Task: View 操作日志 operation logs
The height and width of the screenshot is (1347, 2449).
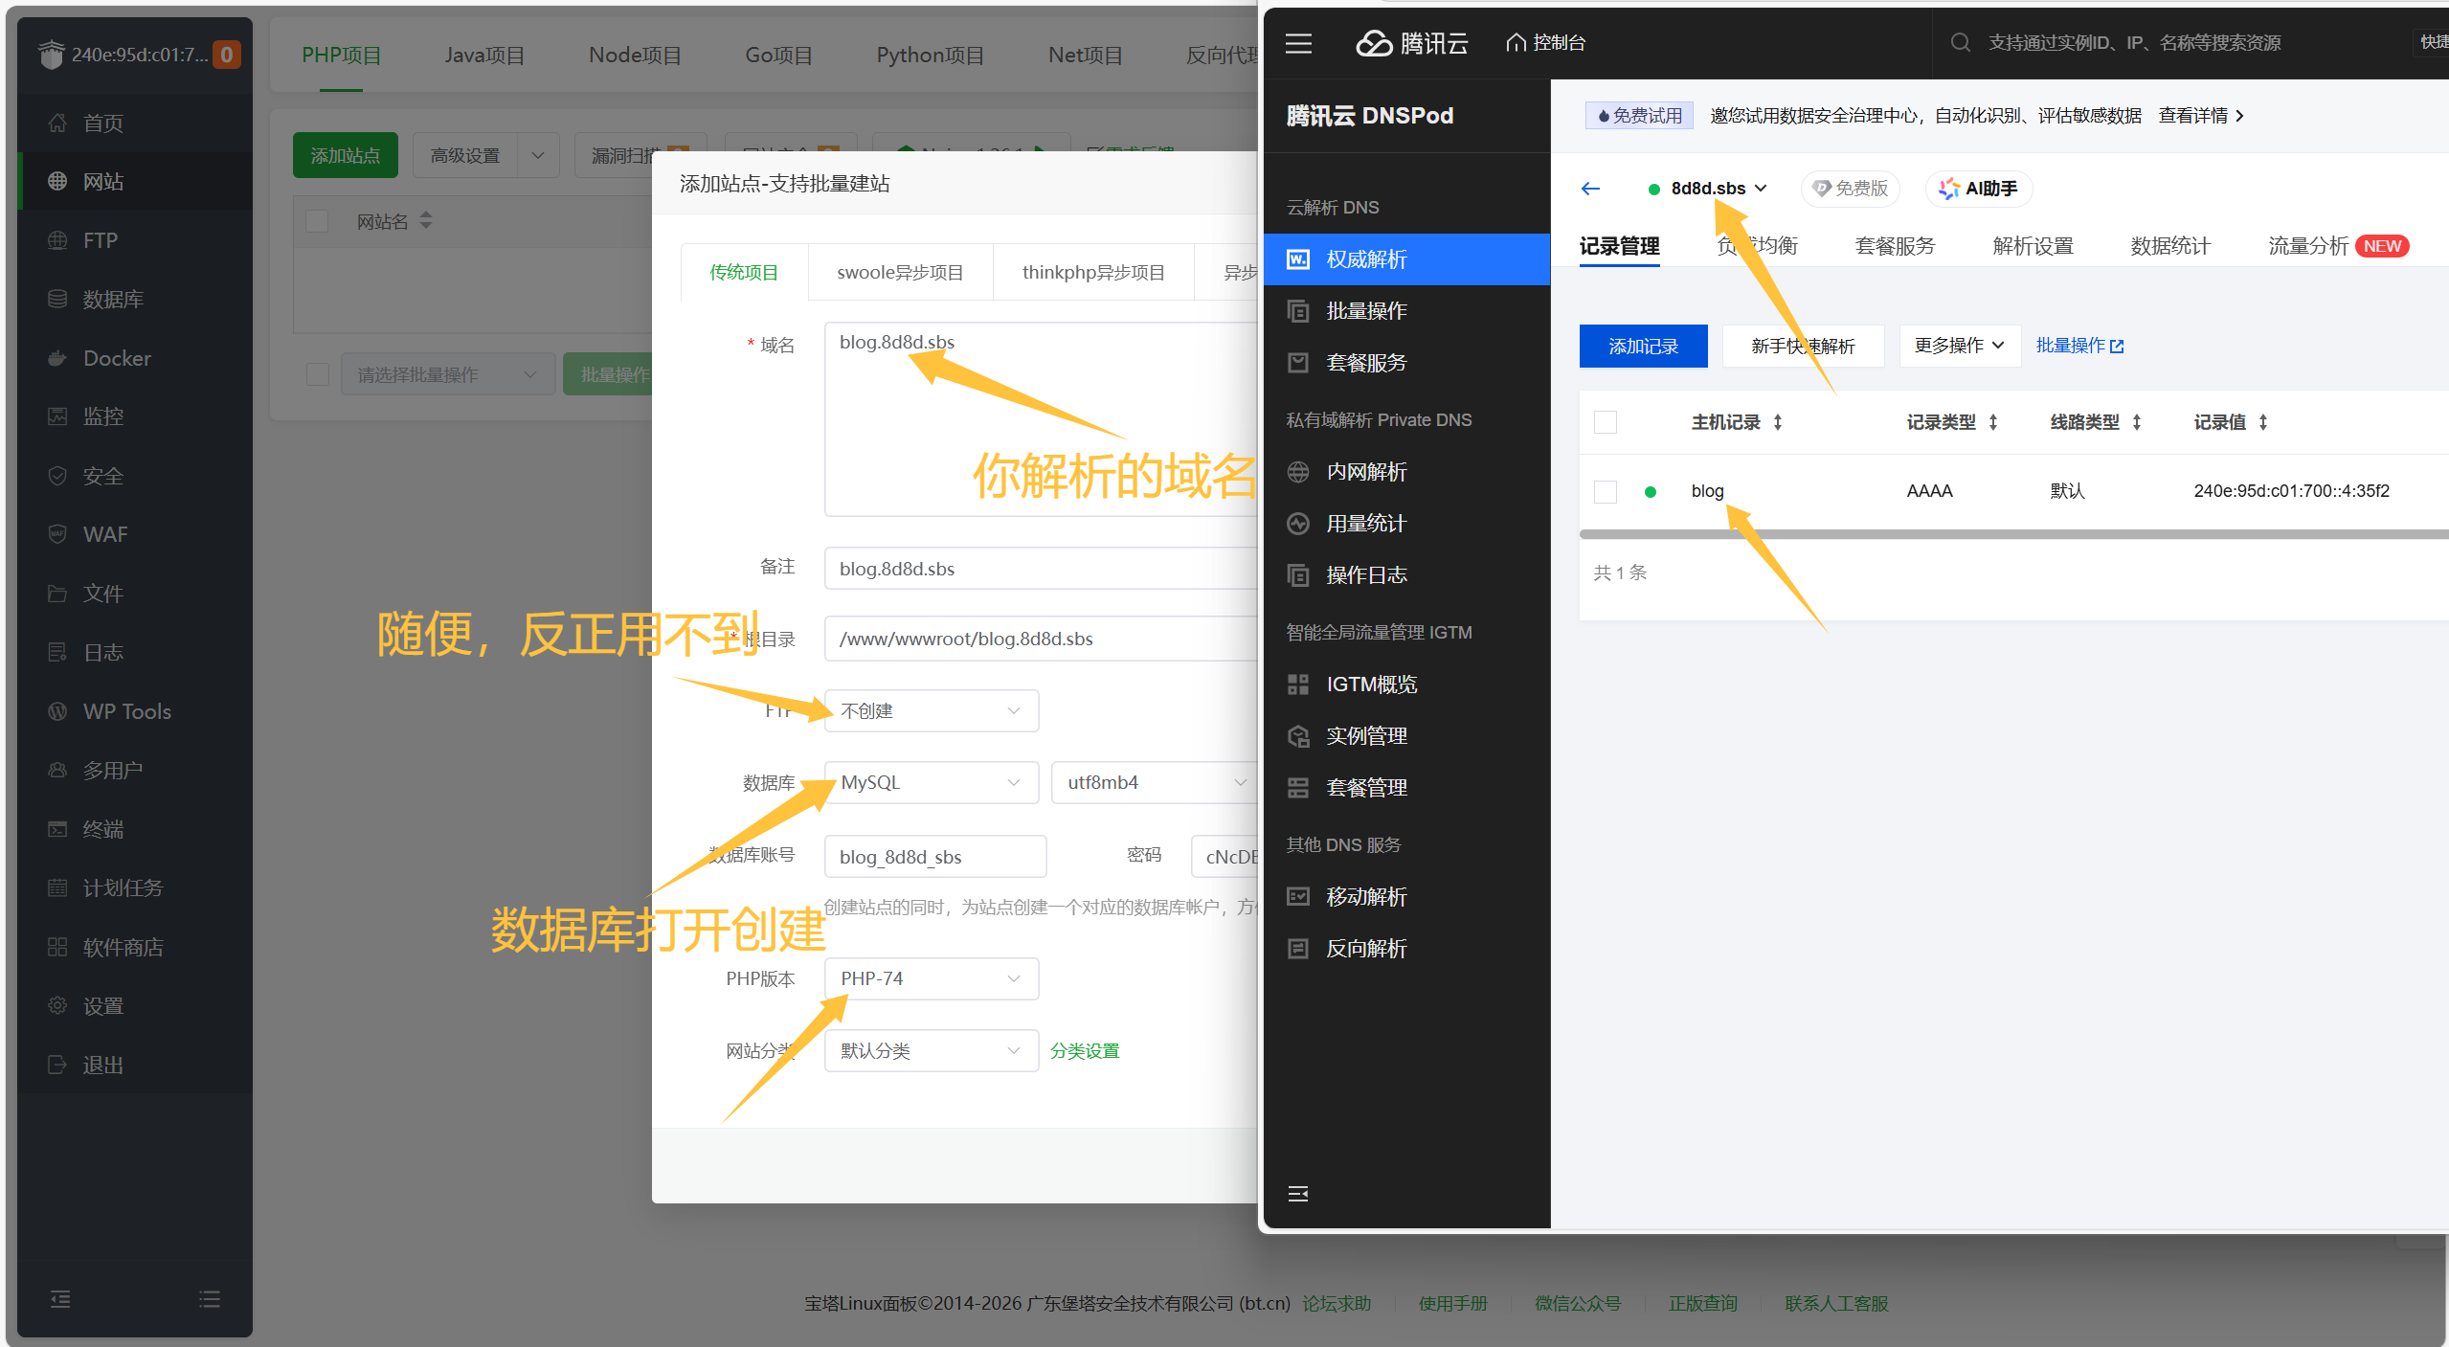Action: [1367, 574]
